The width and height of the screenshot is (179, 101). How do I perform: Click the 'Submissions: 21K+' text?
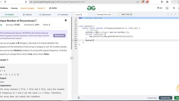(32, 25)
